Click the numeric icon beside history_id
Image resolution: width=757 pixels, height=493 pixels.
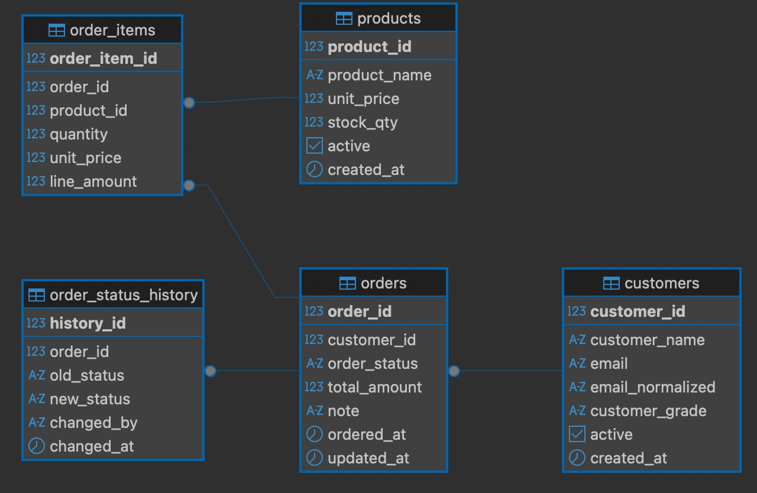pos(36,323)
